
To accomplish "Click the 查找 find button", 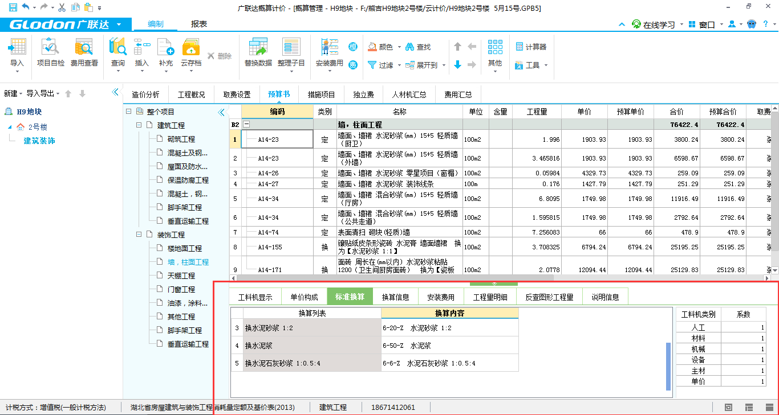I will pyautogui.click(x=418, y=47).
